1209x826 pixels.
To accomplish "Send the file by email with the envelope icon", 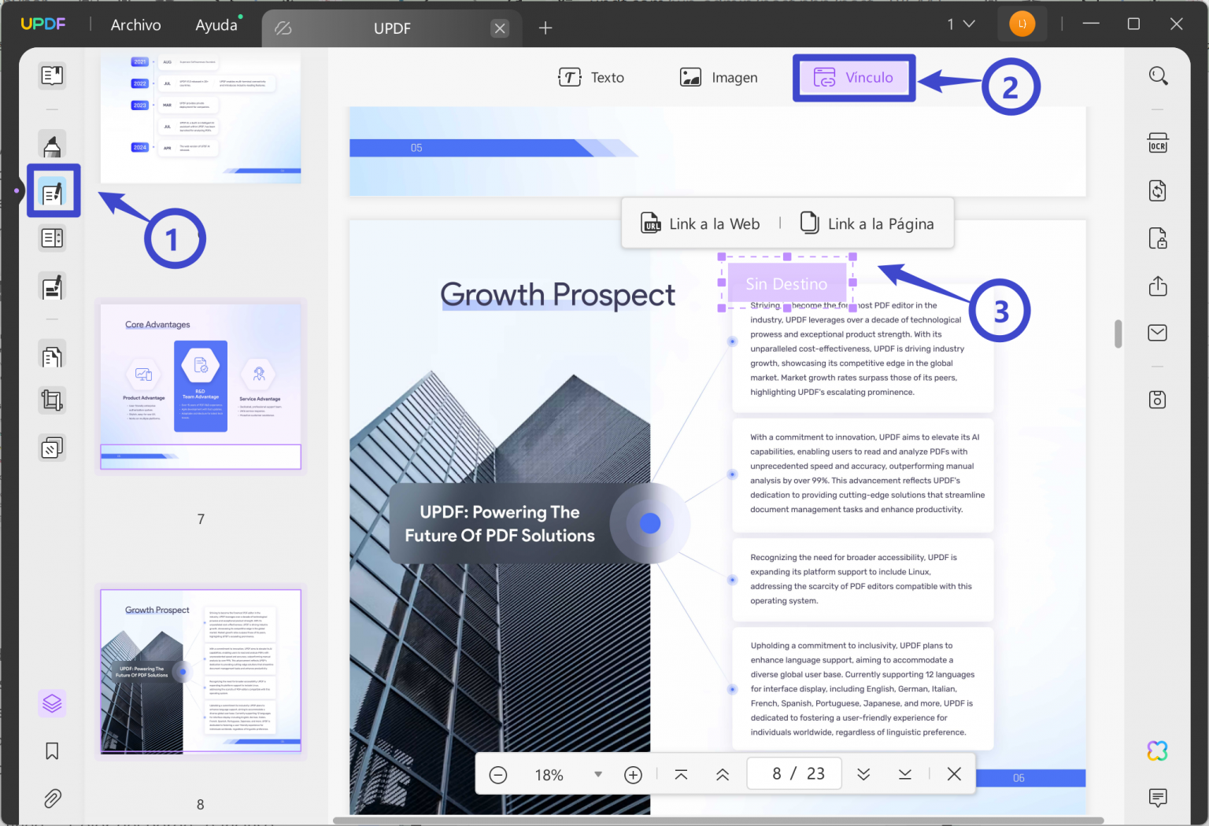I will 1158,333.
